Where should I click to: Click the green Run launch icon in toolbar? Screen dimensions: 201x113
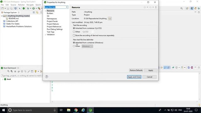coord(34,8)
